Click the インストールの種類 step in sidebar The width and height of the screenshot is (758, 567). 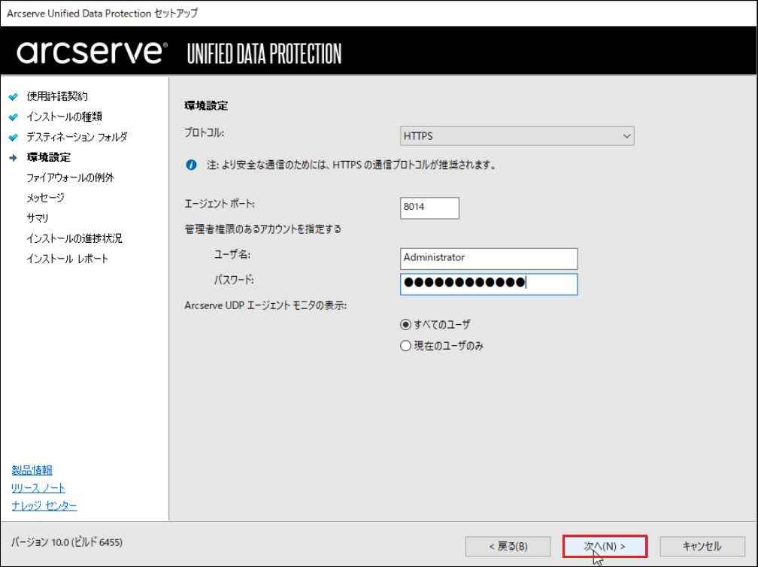click(x=65, y=117)
